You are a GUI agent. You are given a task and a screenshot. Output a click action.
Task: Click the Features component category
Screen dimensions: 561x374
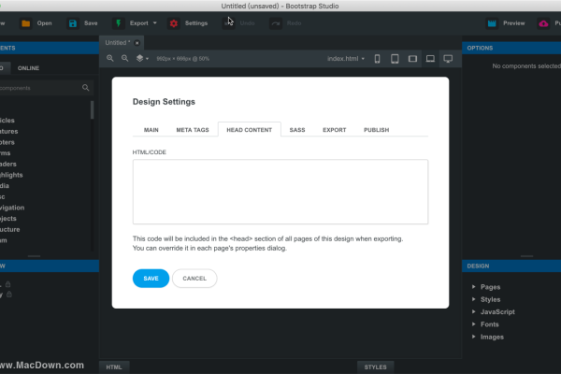(x=9, y=131)
